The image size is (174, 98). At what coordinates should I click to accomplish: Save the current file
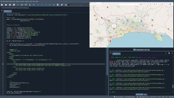pos(10,5)
